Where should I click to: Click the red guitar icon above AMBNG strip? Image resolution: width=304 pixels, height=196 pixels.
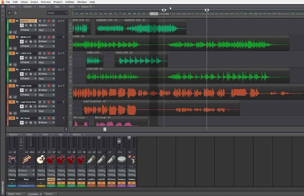tap(51, 160)
